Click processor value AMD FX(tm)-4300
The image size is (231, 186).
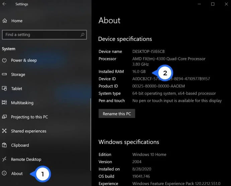[x=169, y=61]
